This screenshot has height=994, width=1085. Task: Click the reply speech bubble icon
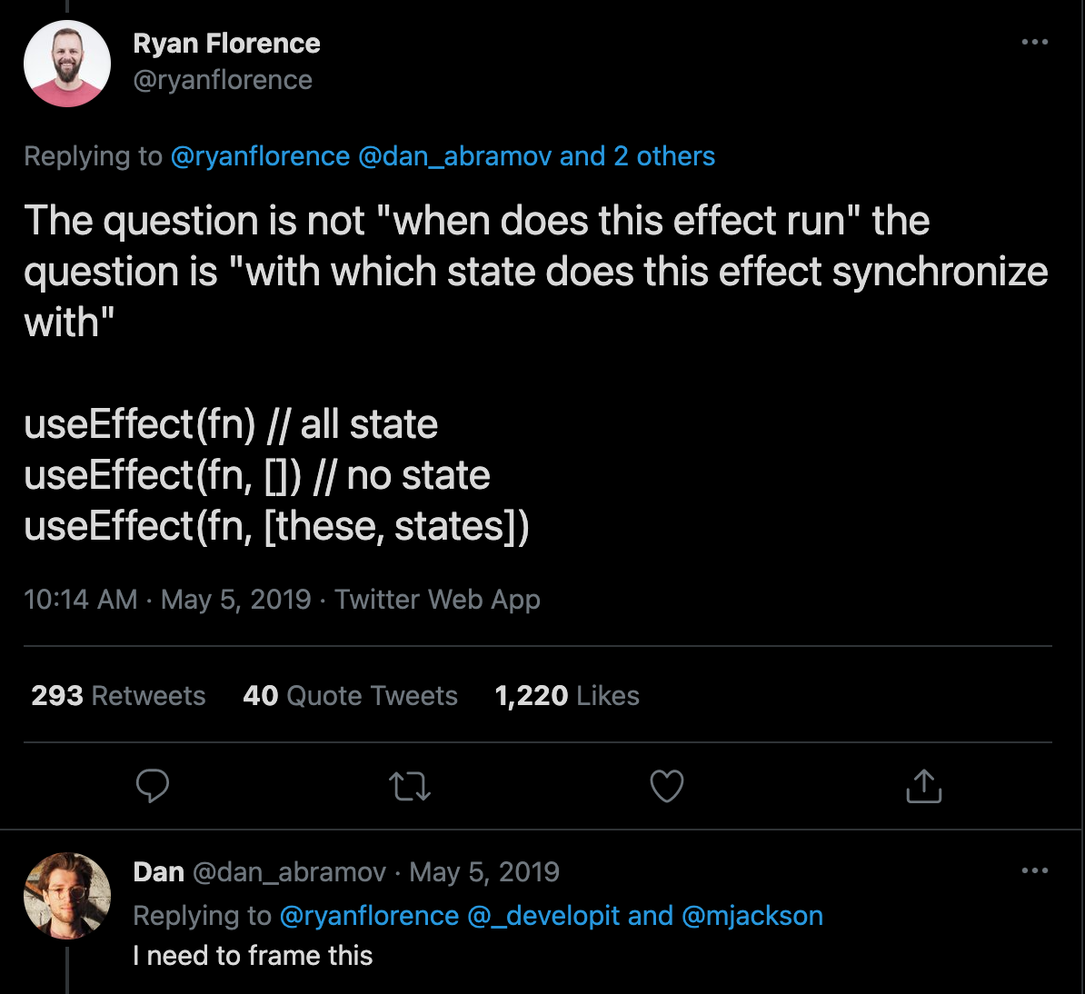coord(152,786)
